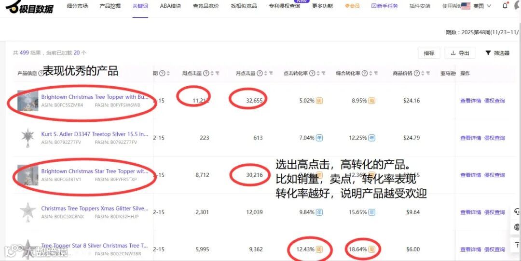The height and width of the screenshot is (261, 521).
Task: Open Christmas Tree Toppers Xmas Glitter link
Action: point(95,209)
